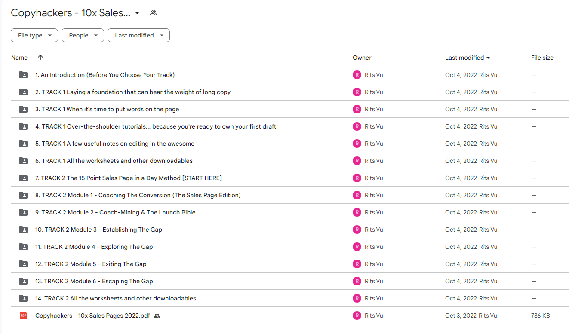Click 'Oct 4, 2022' date in 1. An Introduction row
This screenshot has width=569, height=334.
pyautogui.click(x=461, y=75)
